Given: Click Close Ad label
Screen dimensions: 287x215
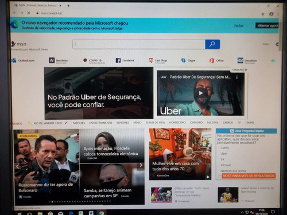Looking at the screenshot, I should (x=238, y=70).
